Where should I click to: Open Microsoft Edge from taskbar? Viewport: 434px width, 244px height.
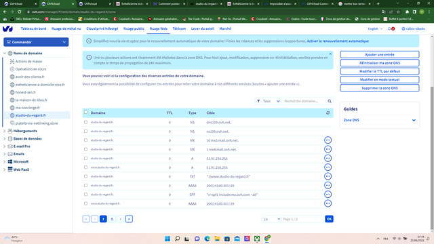click(x=207, y=239)
